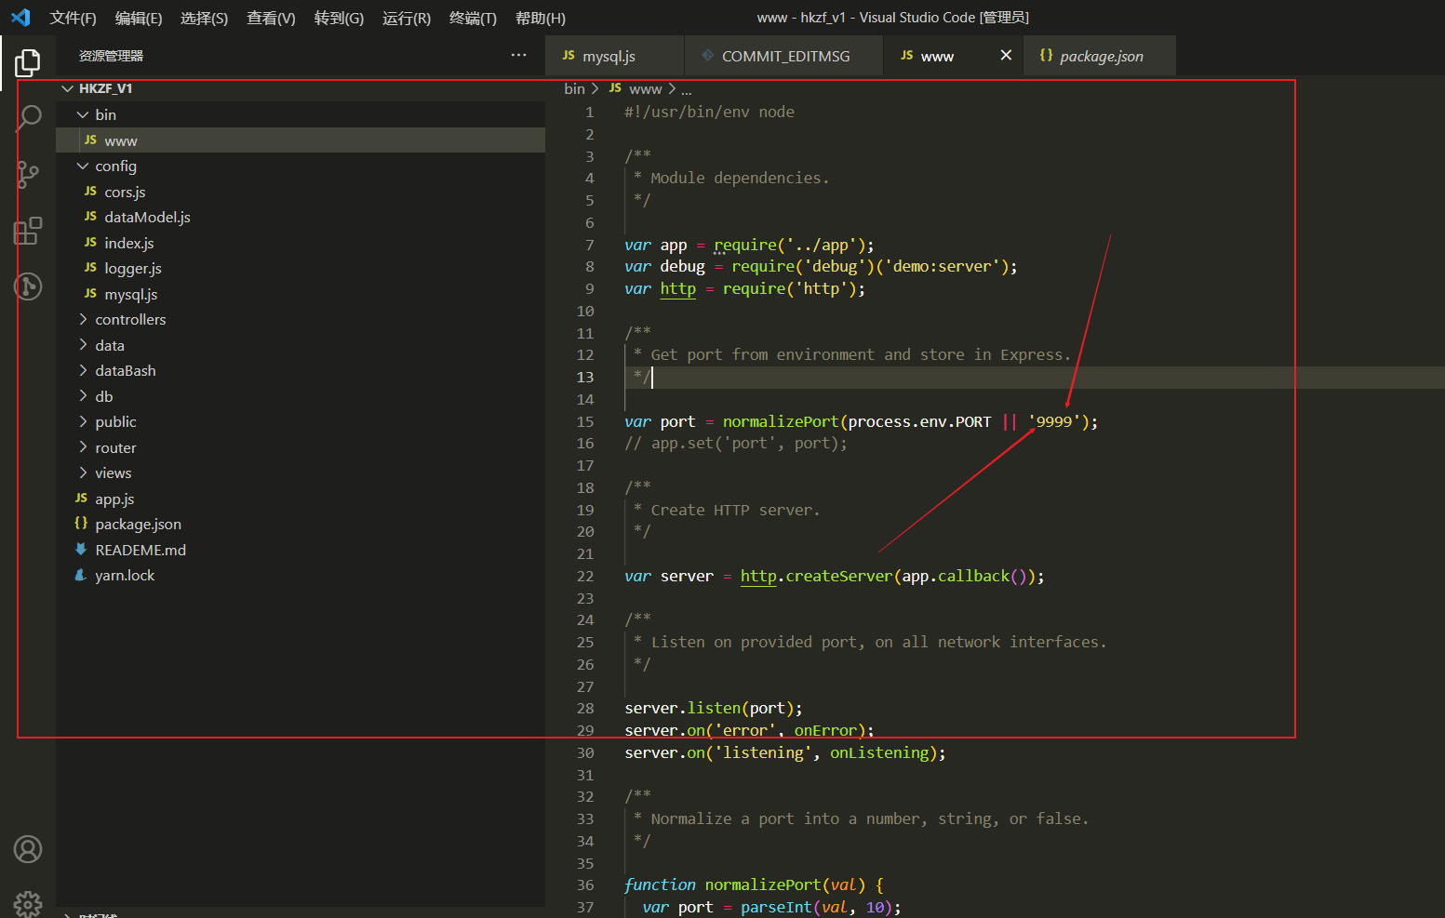Open explorer more actions ellipsis
1445x918 pixels.
pos(518,56)
